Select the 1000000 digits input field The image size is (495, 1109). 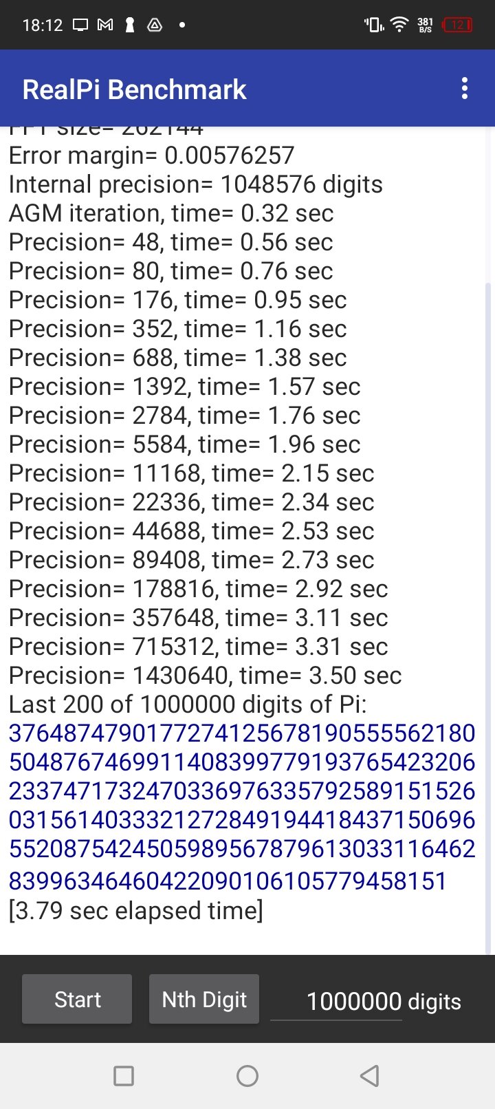pyautogui.click(x=336, y=1001)
